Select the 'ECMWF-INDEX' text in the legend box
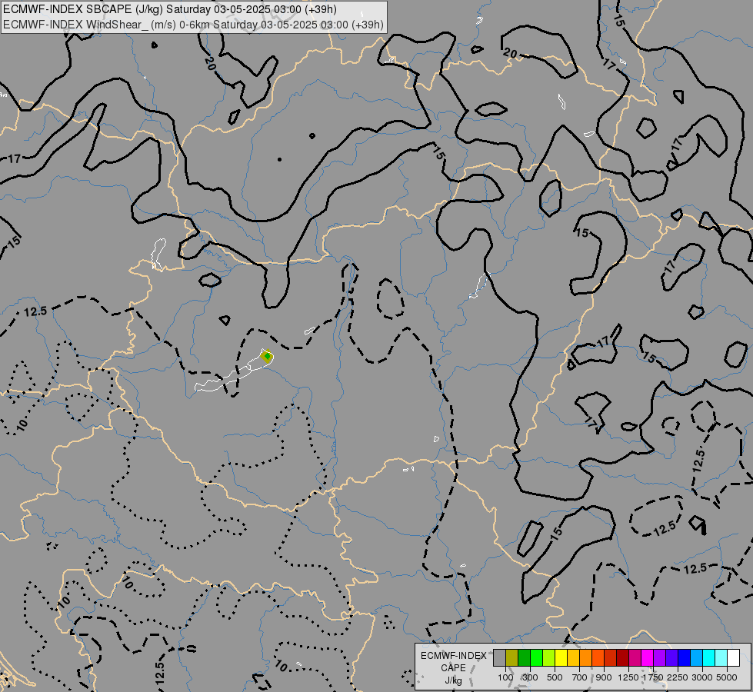Viewport: 753px width, 692px height. pos(453,656)
